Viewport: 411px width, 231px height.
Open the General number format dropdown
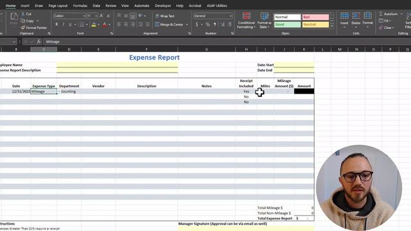click(231, 16)
